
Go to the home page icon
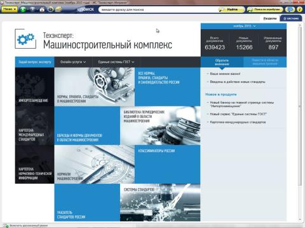click(42, 9)
